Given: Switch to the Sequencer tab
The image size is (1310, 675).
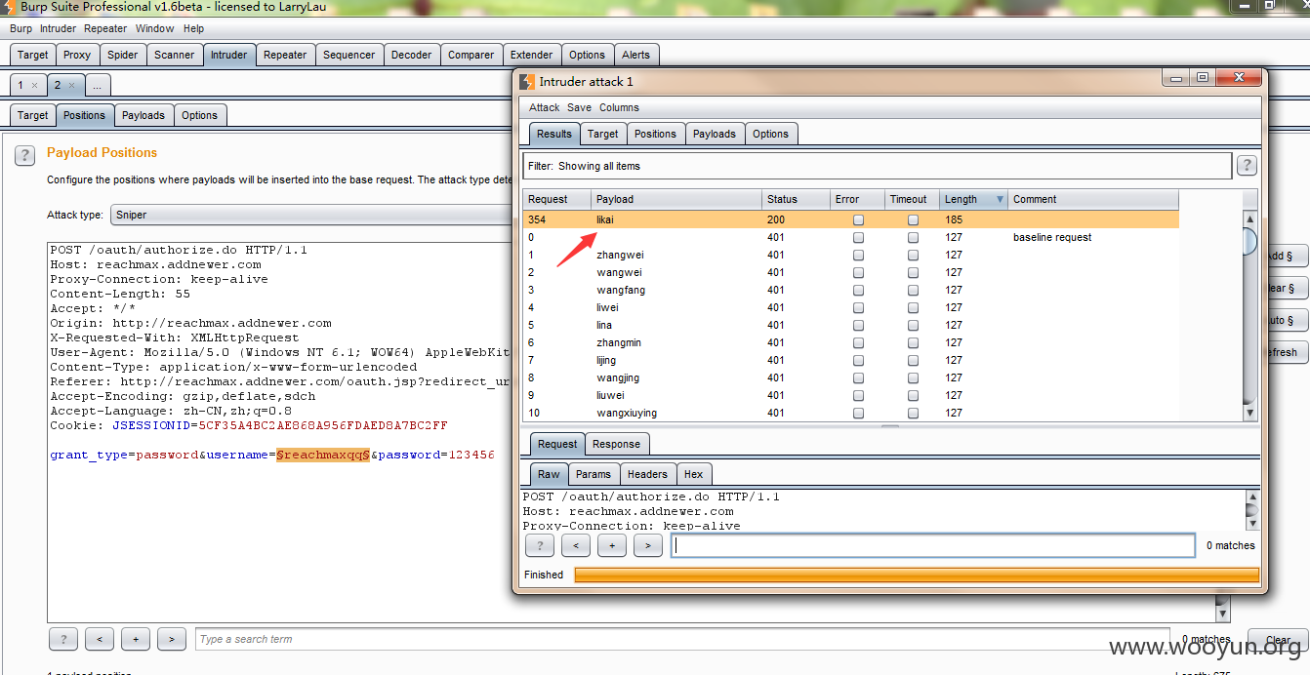Looking at the screenshot, I should coord(348,56).
